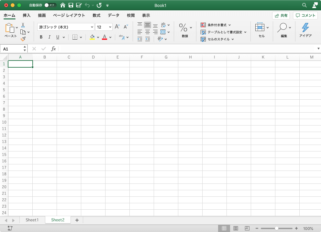Viewport: 321px width, 232px height.
Task: Switch to page layout view
Action: (236, 228)
